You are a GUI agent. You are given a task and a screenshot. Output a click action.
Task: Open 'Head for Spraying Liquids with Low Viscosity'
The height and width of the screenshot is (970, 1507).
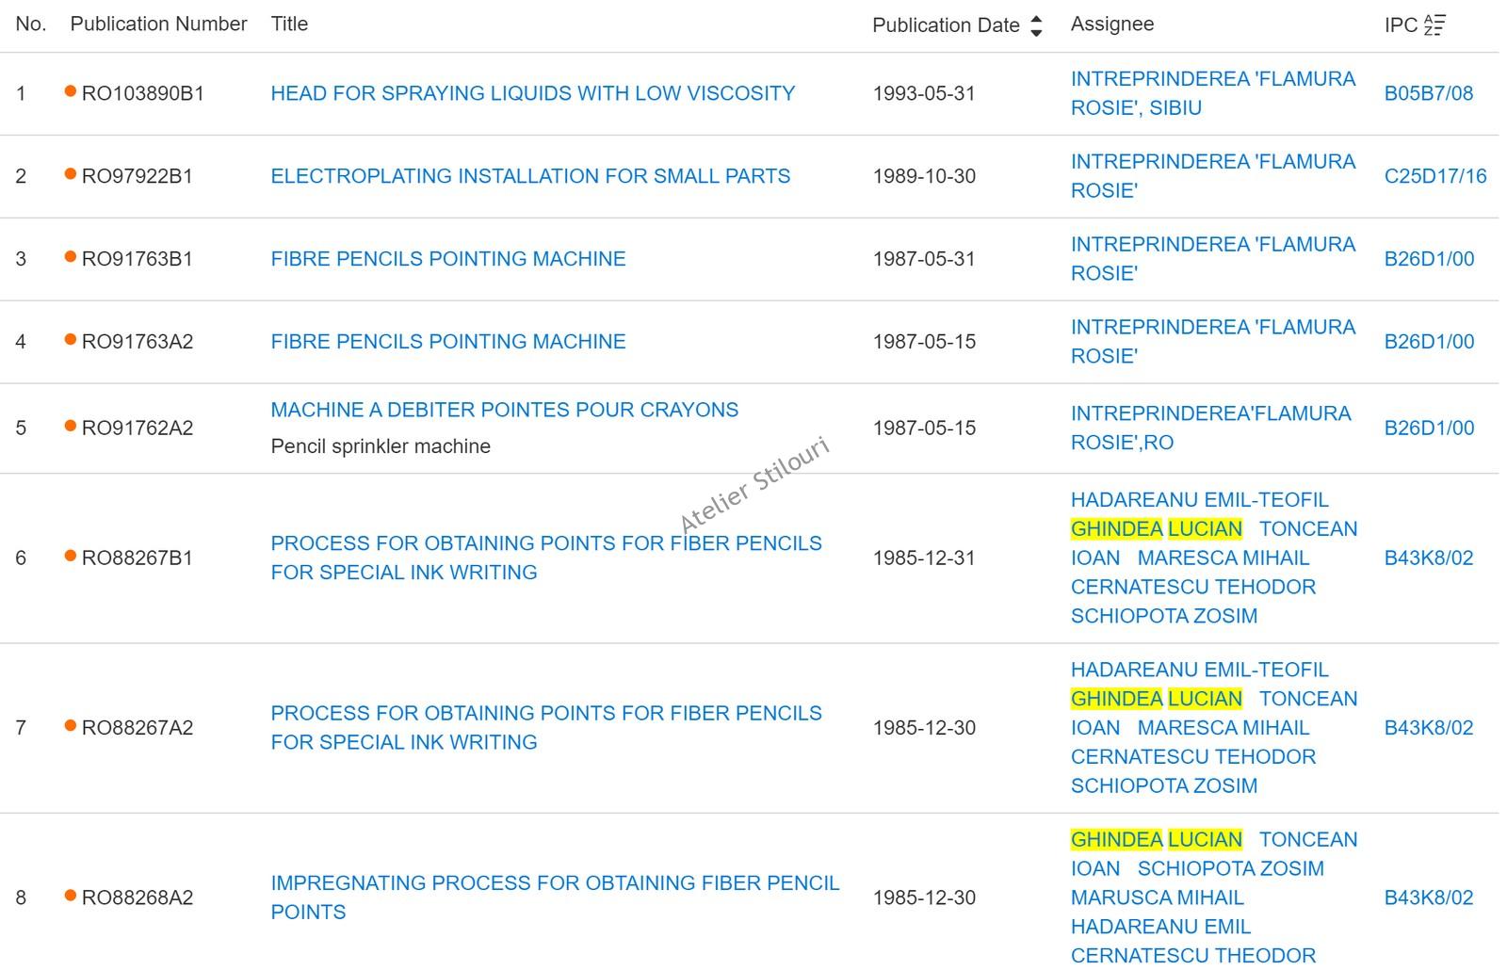pos(532,93)
